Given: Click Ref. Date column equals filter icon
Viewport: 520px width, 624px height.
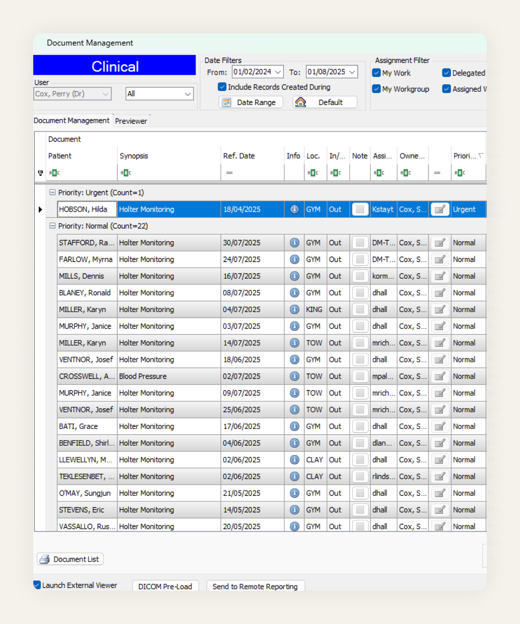Looking at the screenshot, I should pyautogui.click(x=229, y=173).
